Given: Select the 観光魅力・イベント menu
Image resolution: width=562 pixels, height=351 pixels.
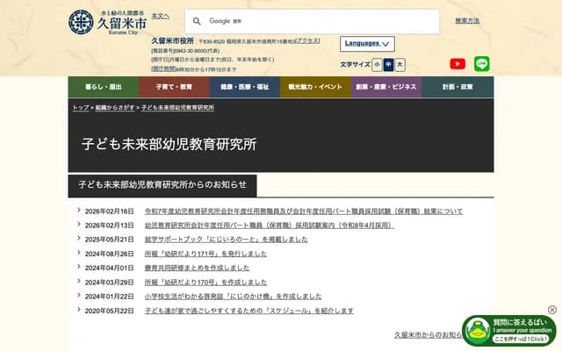Looking at the screenshot, I should pos(315,87).
